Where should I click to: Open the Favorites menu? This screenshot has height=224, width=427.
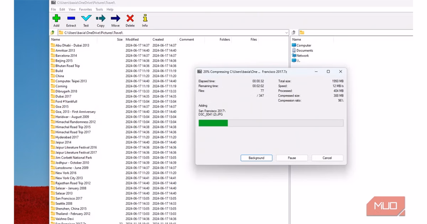click(x=85, y=9)
